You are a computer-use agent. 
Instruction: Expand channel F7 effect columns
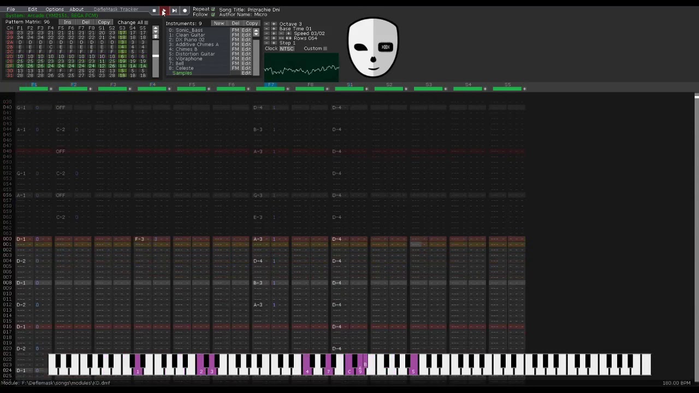coord(287,88)
